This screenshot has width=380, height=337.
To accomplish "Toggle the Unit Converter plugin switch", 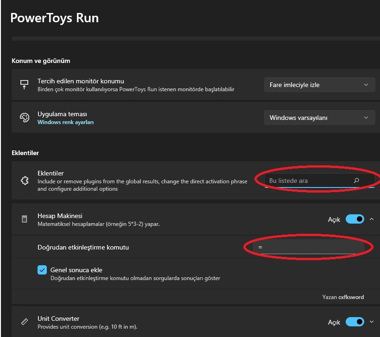I will (355, 322).
